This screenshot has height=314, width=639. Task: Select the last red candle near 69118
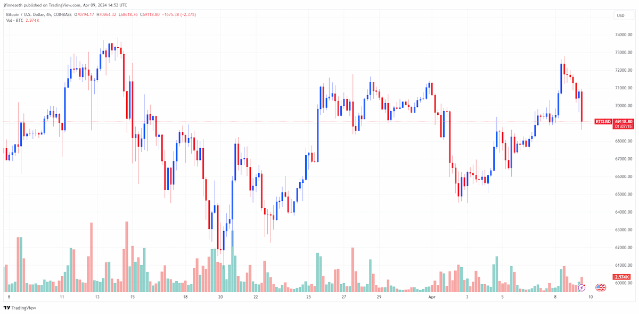(x=581, y=106)
